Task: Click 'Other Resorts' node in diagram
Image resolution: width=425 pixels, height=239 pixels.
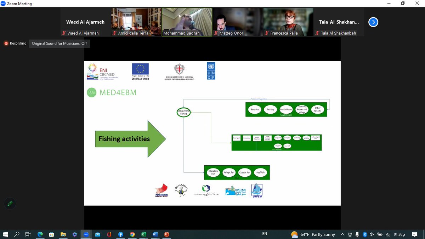Action: (x=317, y=109)
